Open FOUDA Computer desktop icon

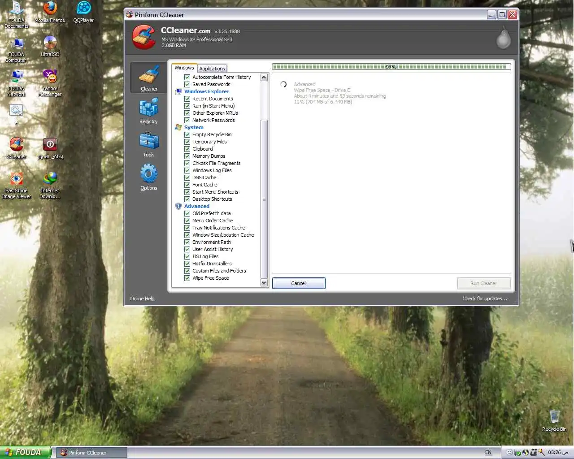(16, 50)
